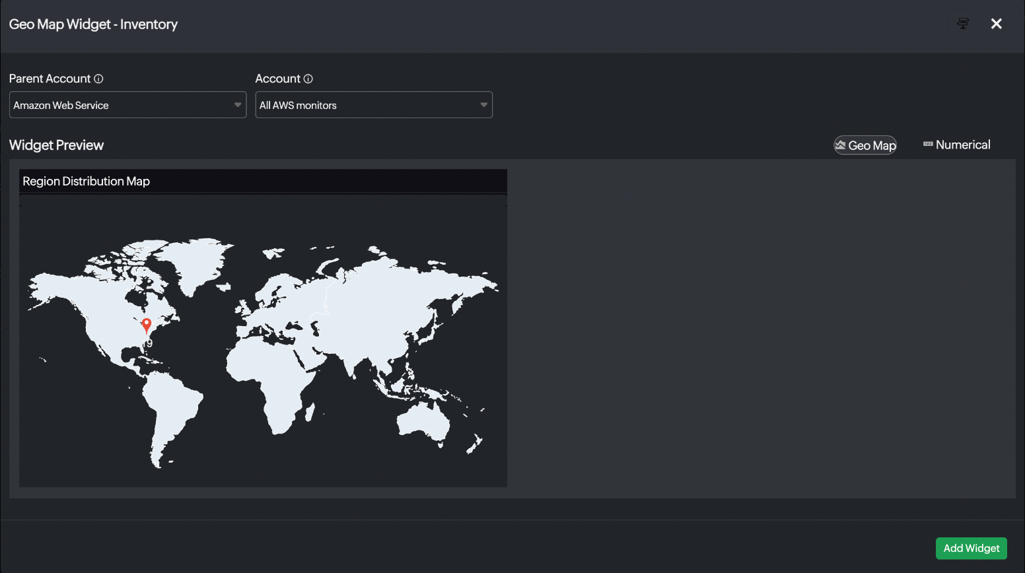Click the Region Distribution Map title bar
Image resolution: width=1025 pixels, height=573 pixels.
[x=263, y=181]
